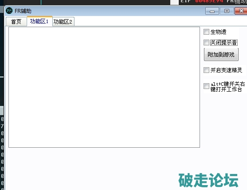The height and width of the screenshot is (190, 247).
Task: Enable the 生物透 checkbox
Action: (x=206, y=32)
